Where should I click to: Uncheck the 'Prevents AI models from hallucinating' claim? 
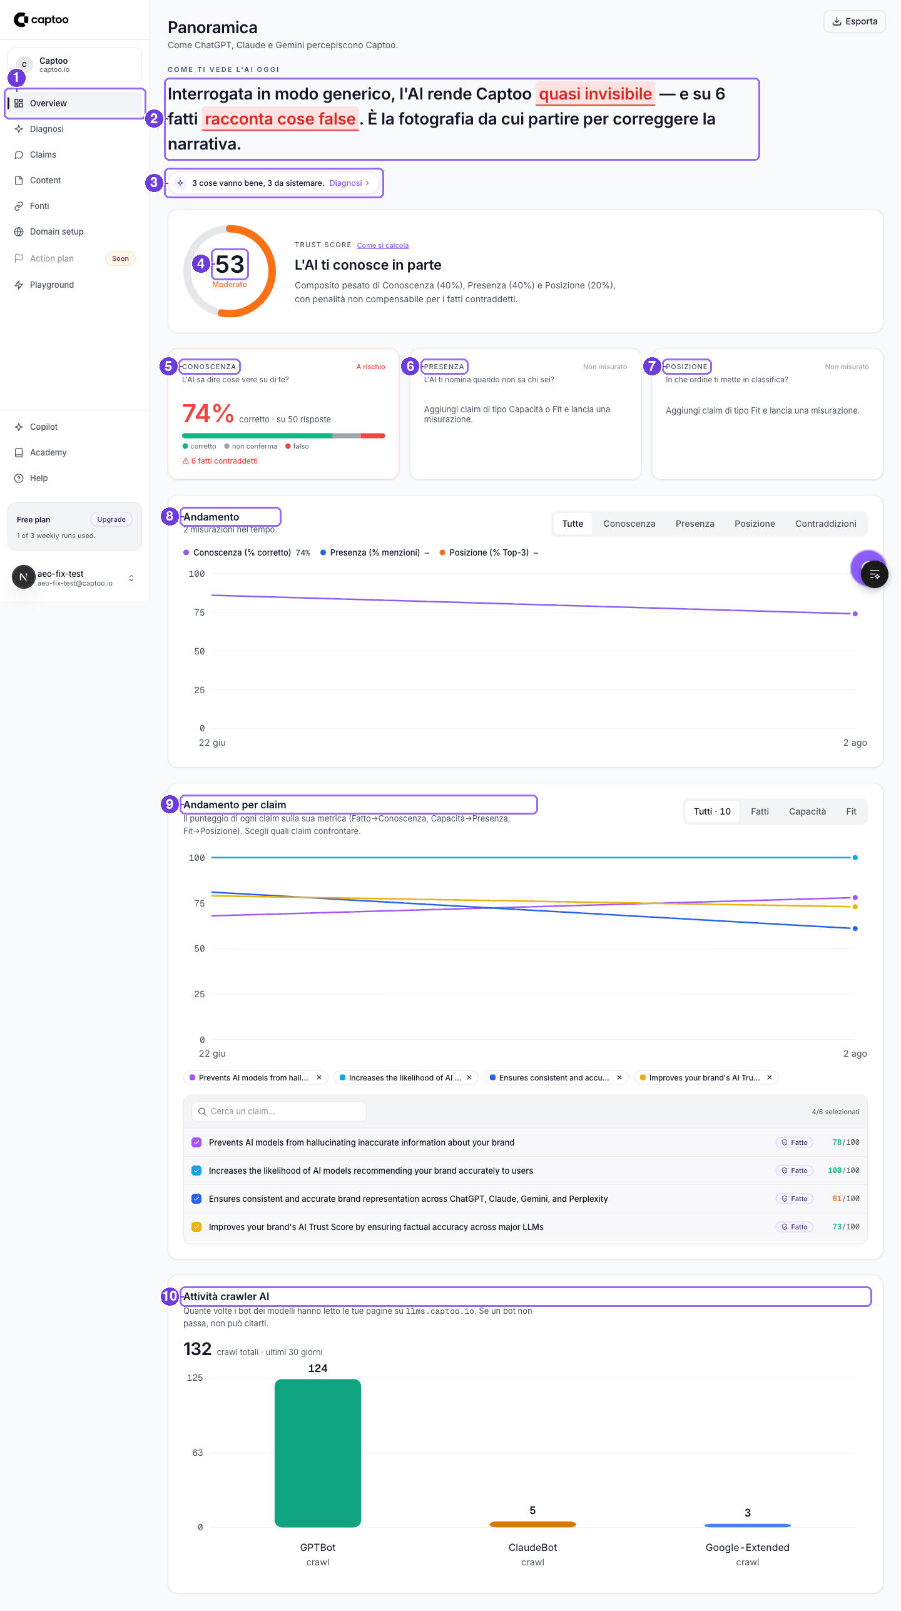point(196,1142)
